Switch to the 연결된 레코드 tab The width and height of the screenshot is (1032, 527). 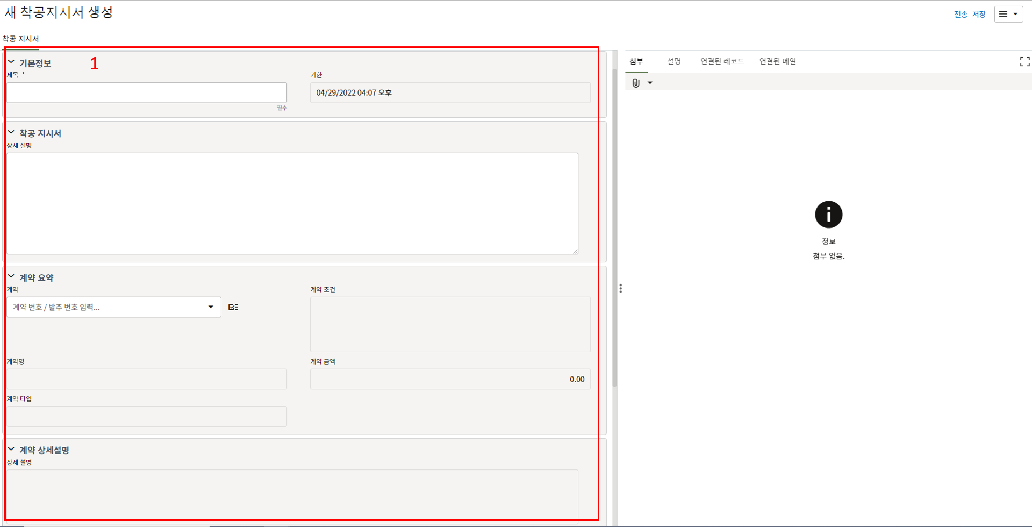tap(722, 61)
